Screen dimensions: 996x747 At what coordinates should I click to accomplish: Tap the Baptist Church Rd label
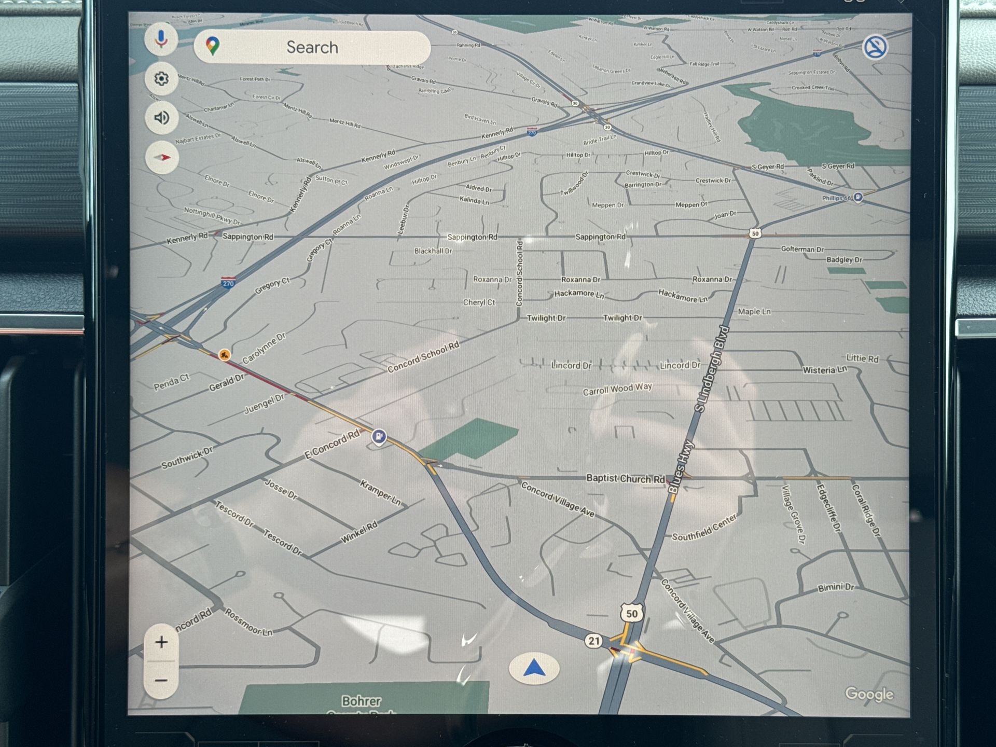[625, 478]
